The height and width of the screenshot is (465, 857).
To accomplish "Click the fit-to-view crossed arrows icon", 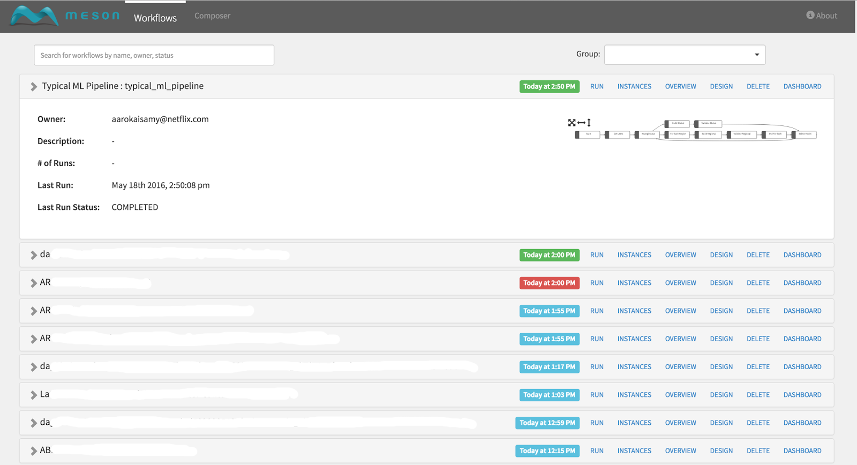I will (x=572, y=123).
